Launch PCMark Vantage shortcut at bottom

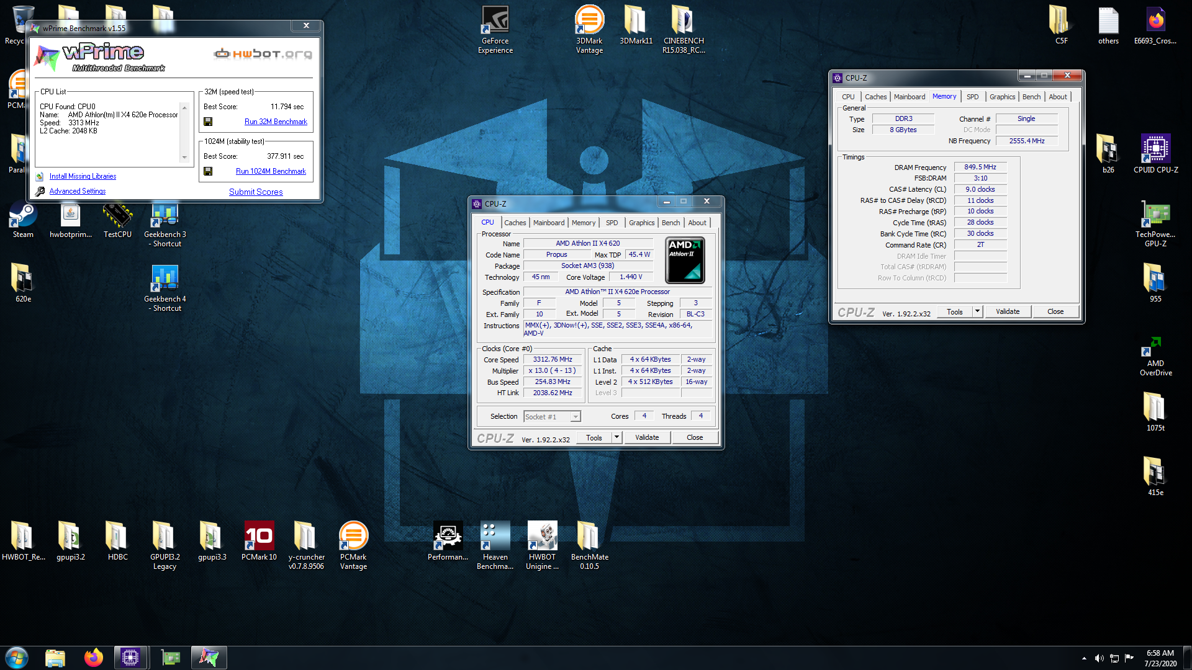tap(353, 545)
